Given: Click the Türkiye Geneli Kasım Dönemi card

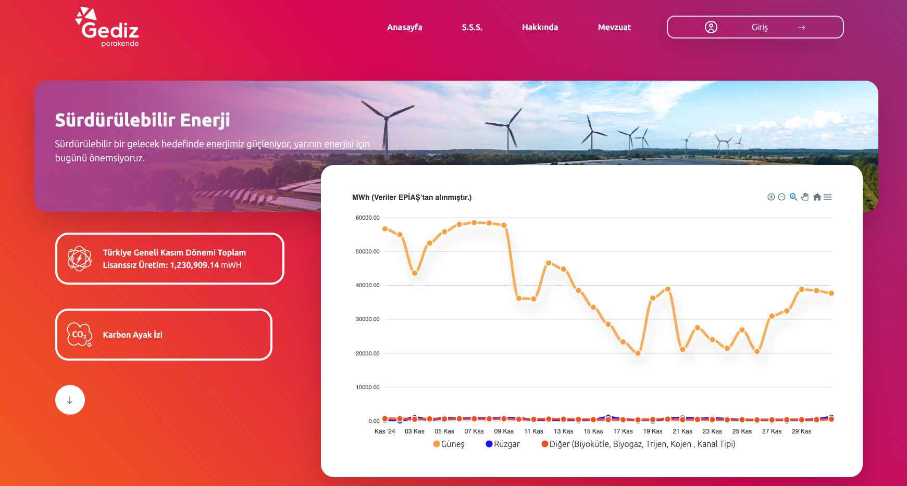Looking at the screenshot, I should pyautogui.click(x=169, y=259).
